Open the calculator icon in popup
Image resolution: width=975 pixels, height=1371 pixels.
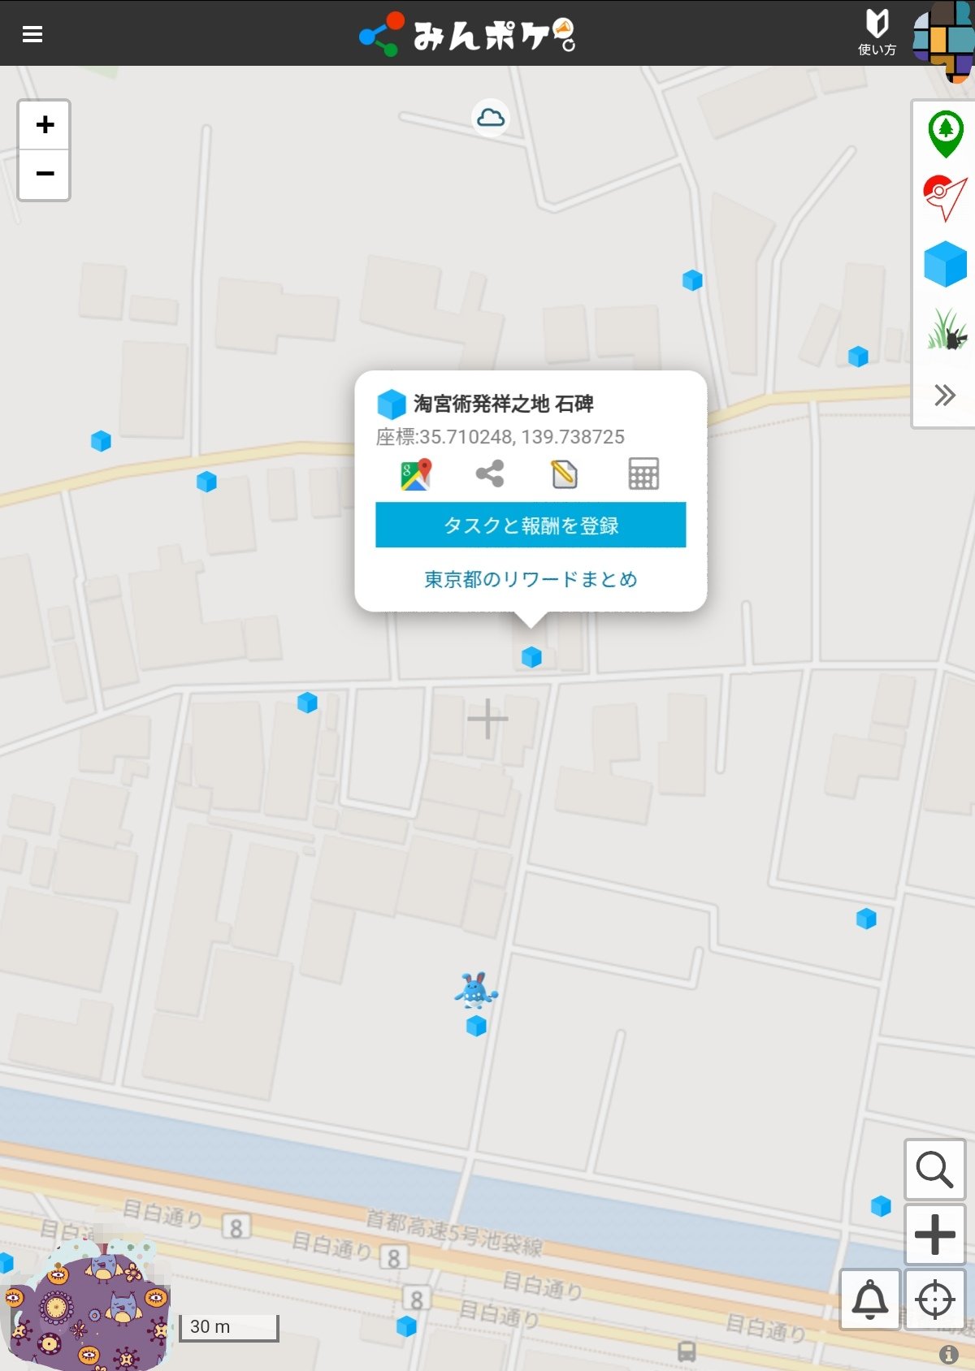[x=643, y=474]
